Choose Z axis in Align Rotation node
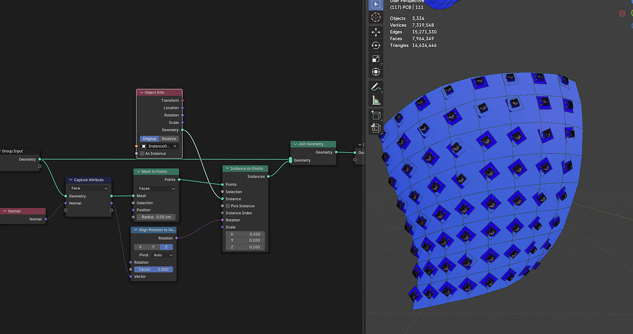The height and width of the screenshot is (334, 633). tap(166, 247)
